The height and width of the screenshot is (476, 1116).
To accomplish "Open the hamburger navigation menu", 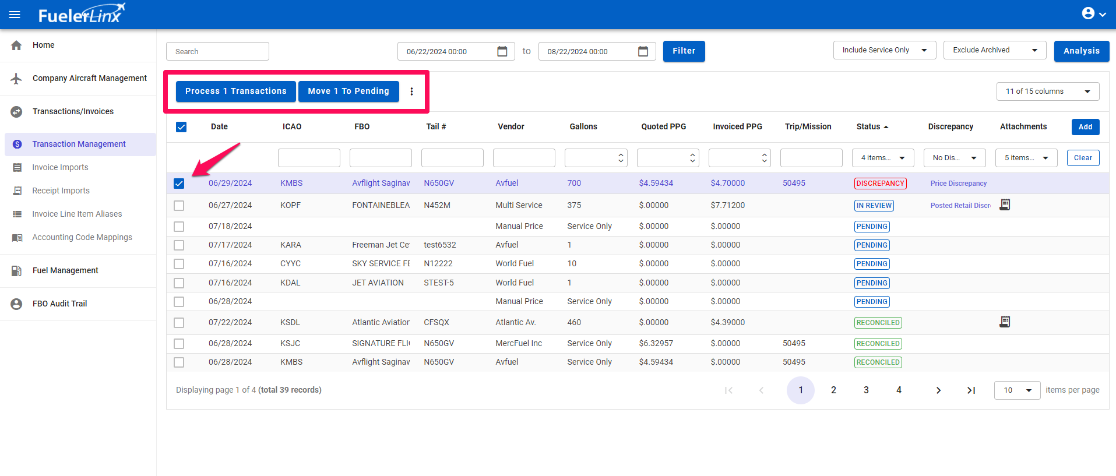I will (15, 15).
